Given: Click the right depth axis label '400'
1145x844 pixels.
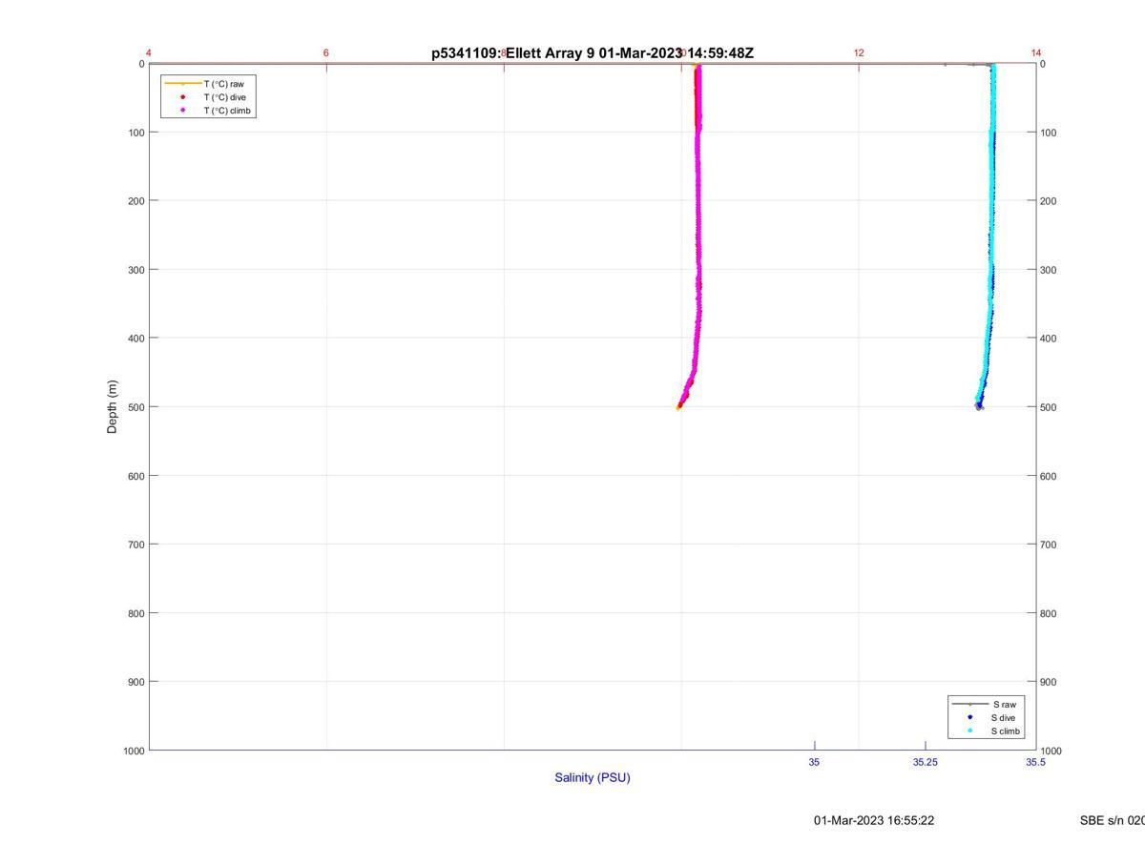Looking at the screenshot, I should [x=1049, y=339].
